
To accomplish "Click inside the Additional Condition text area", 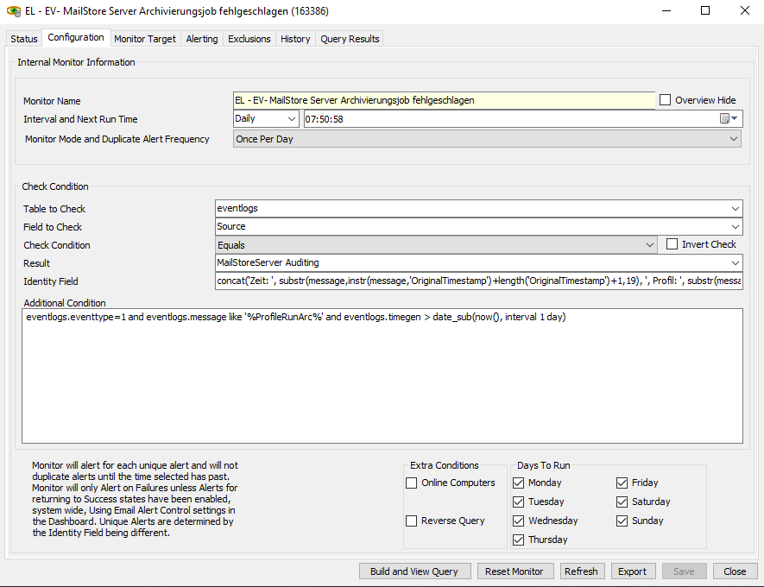I will click(x=382, y=380).
